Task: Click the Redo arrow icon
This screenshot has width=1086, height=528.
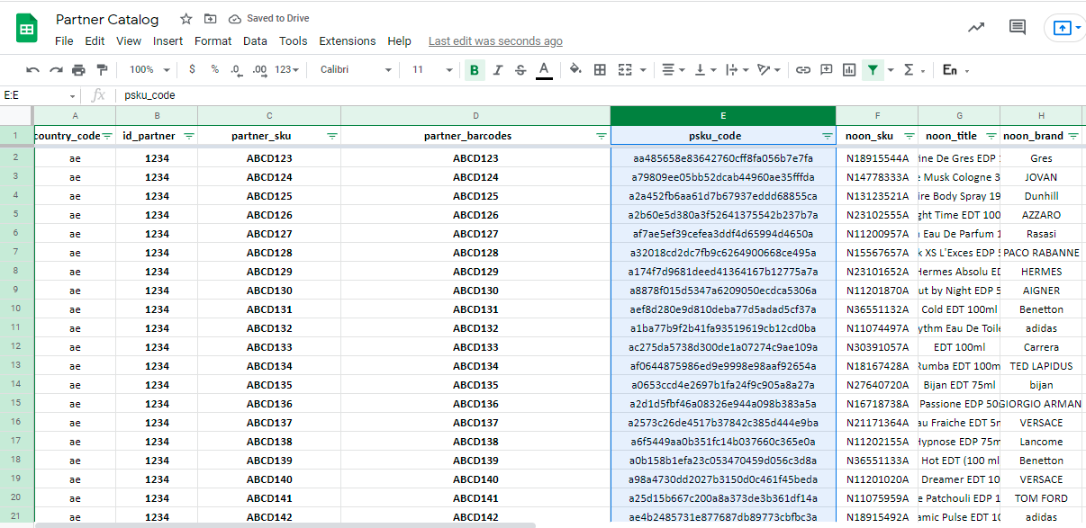Action: tap(56, 70)
